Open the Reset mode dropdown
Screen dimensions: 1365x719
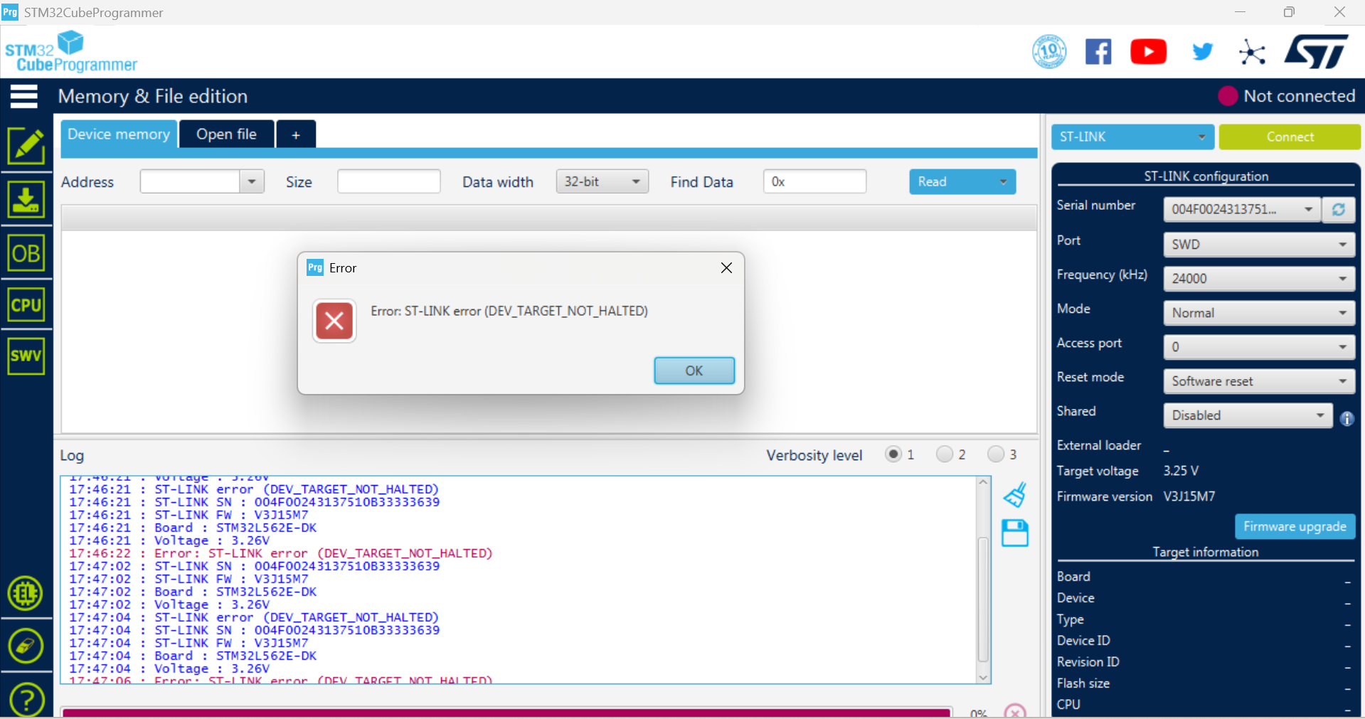[x=1258, y=381]
